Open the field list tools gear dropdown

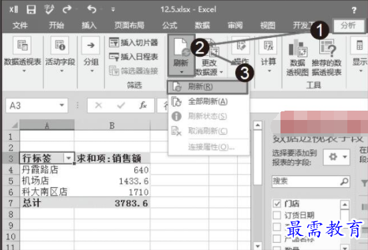click(337, 157)
